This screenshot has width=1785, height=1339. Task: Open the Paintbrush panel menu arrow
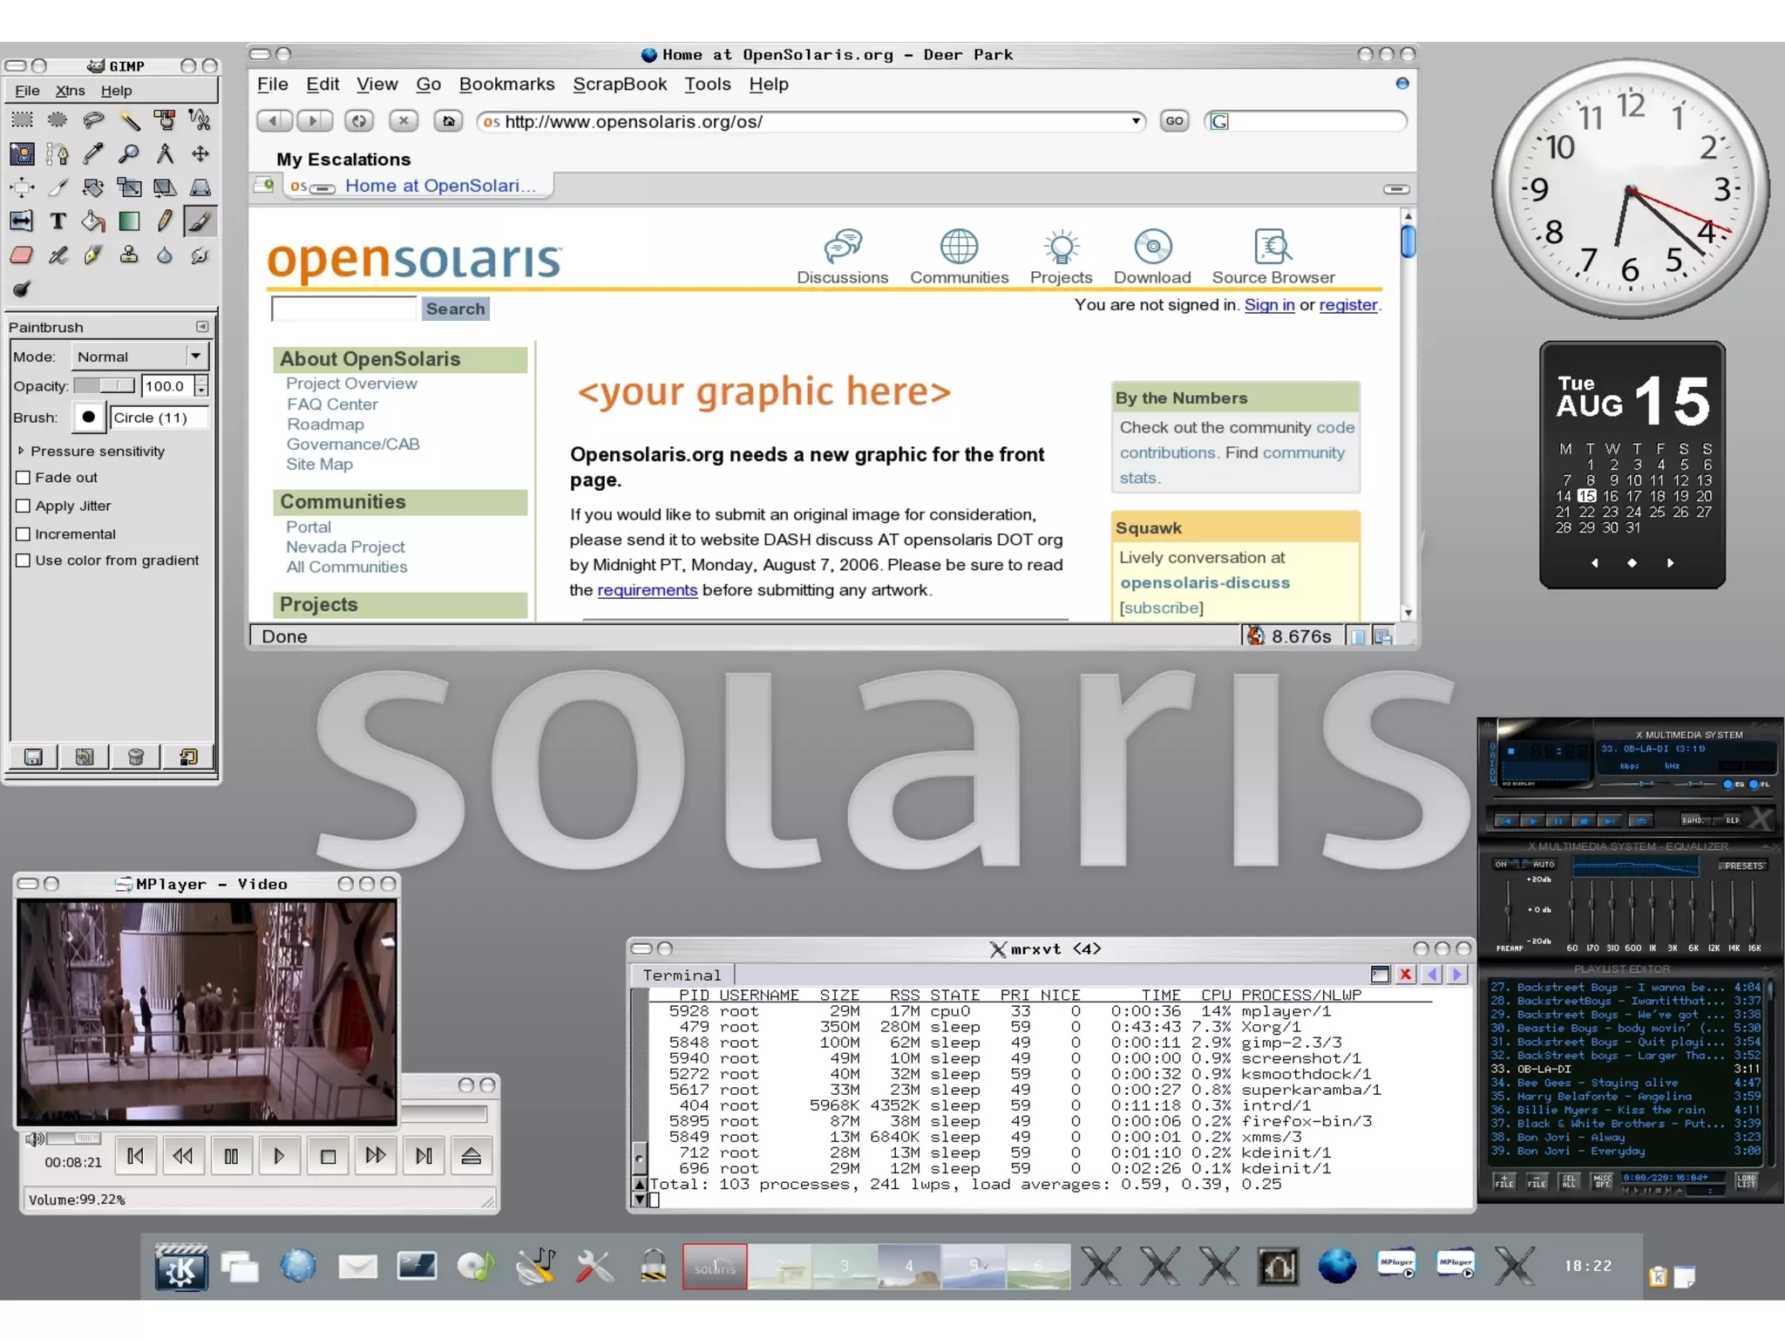pos(202,326)
